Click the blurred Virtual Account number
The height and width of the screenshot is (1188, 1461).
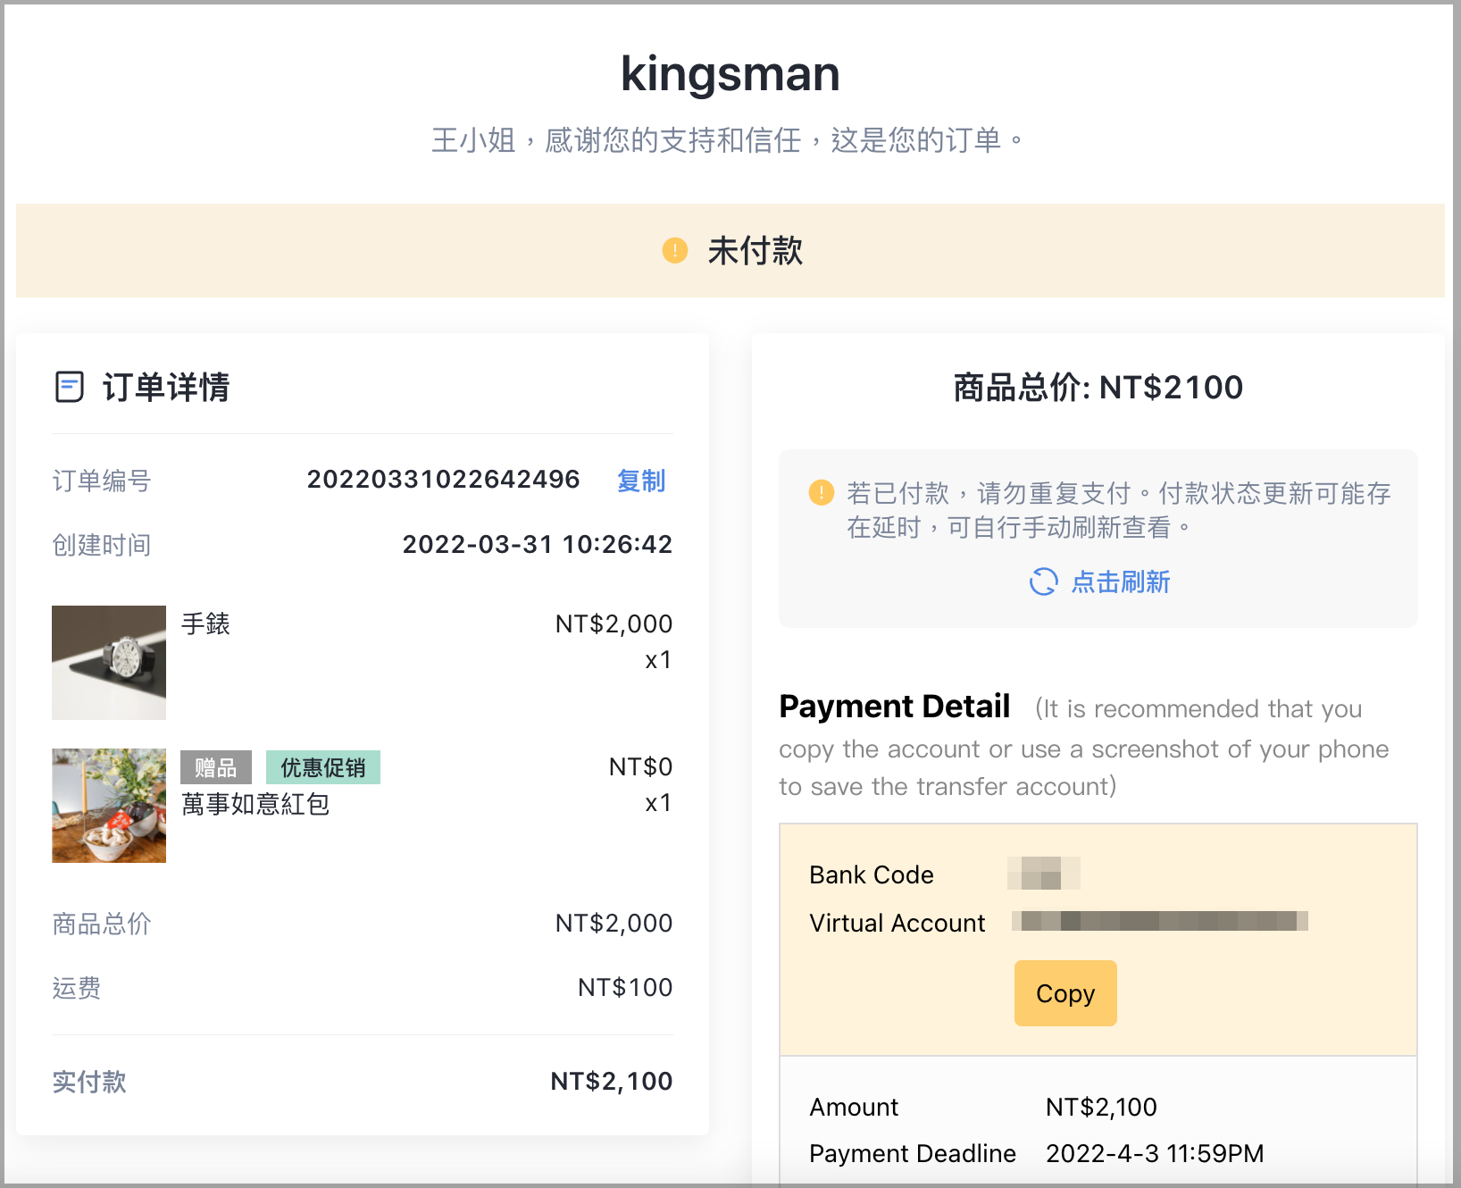tap(1160, 921)
